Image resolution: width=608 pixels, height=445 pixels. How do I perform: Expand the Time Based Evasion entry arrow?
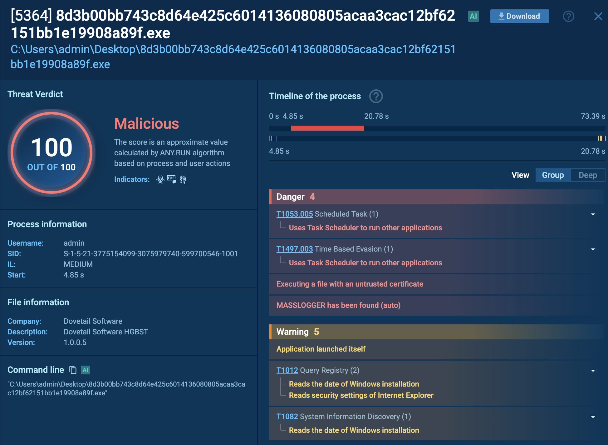coord(593,249)
